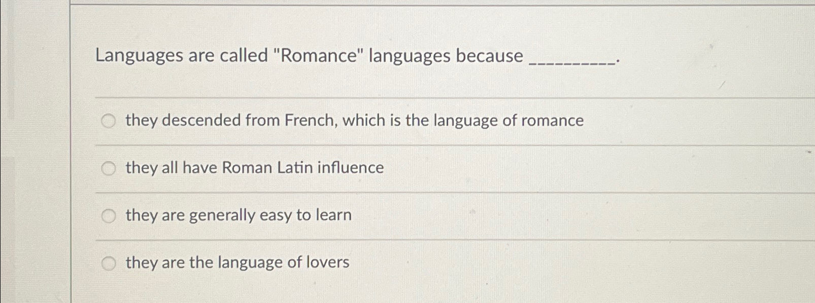Choose "they all have Roman Latin influence"
The height and width of the screenshot is (303, 815).
[x=108, y=168]
